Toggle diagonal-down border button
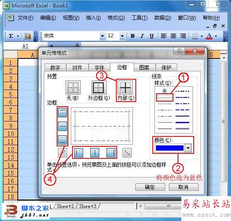 coord(127,153)
